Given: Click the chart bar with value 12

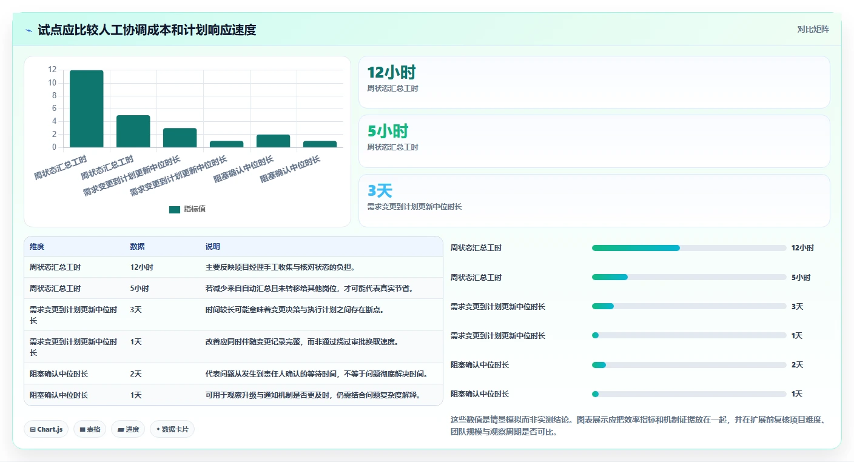Looking at the screenshot, I should (87, 109).
